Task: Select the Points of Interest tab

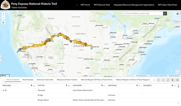Action: point(13,80)
